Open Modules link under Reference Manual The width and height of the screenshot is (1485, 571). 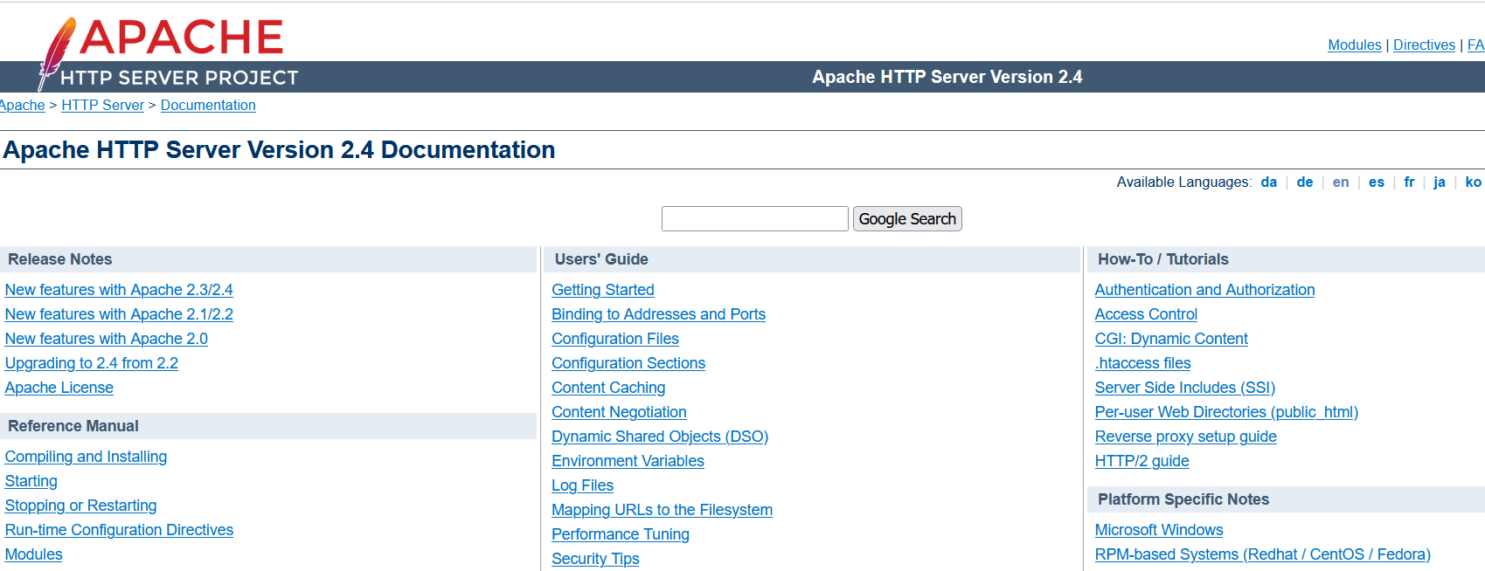tap(34, 554)
